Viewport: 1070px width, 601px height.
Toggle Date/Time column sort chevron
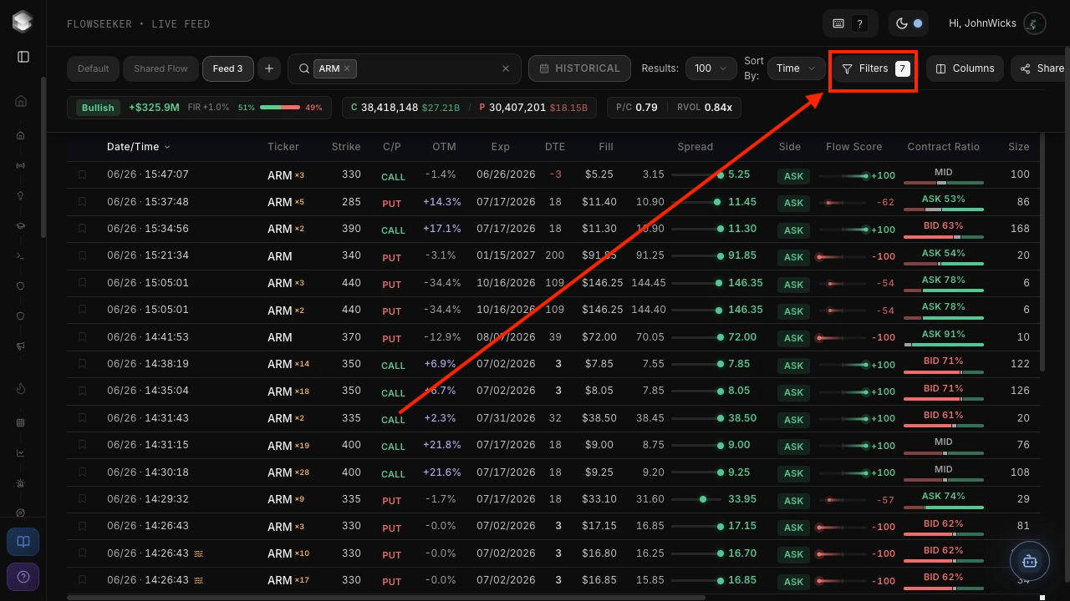click(167, 147)
